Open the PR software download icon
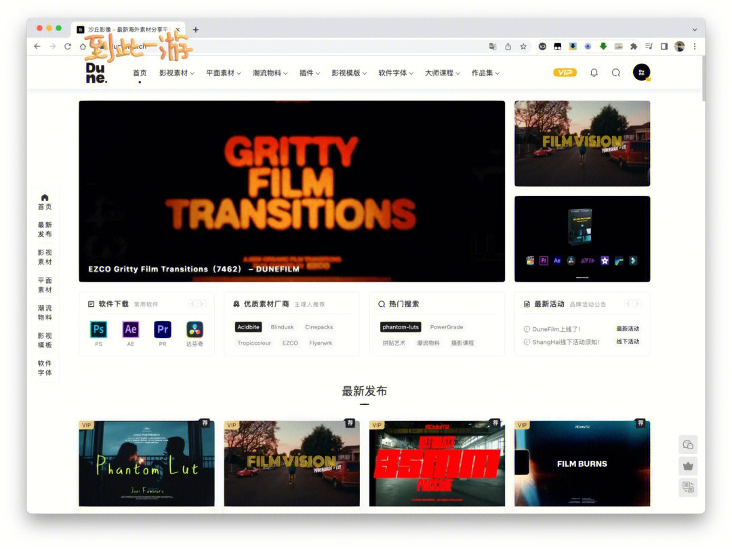The image size is (732, 549). pos(163,329)
